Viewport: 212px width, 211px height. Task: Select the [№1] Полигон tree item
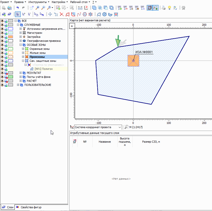[x=43, y=69]
